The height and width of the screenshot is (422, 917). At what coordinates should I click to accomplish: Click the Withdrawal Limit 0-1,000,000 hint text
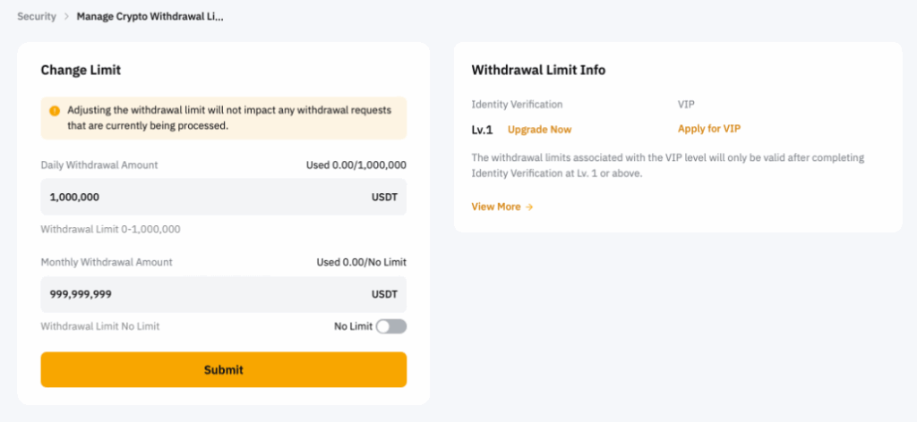pos(110,230)
